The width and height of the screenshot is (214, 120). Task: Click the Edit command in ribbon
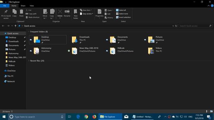click(x=108, y=14)
